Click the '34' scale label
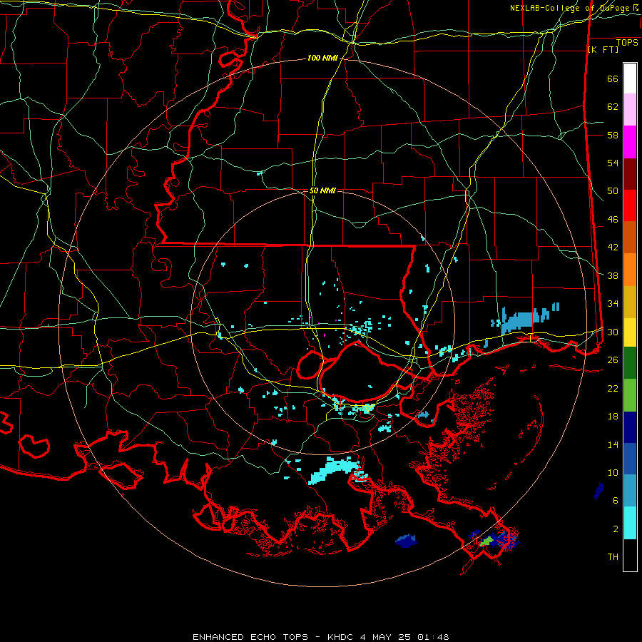Screen dimensions: 642x642 [613, 304]
